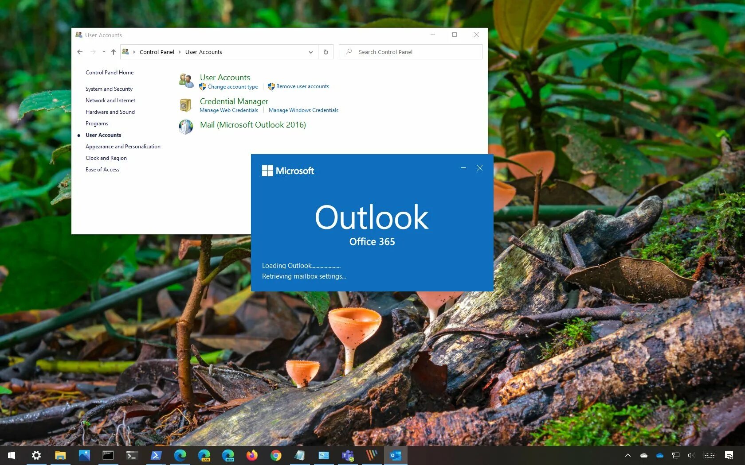Click the 'Office 365' text on splash
745x465 pixels.
point(372,242)
